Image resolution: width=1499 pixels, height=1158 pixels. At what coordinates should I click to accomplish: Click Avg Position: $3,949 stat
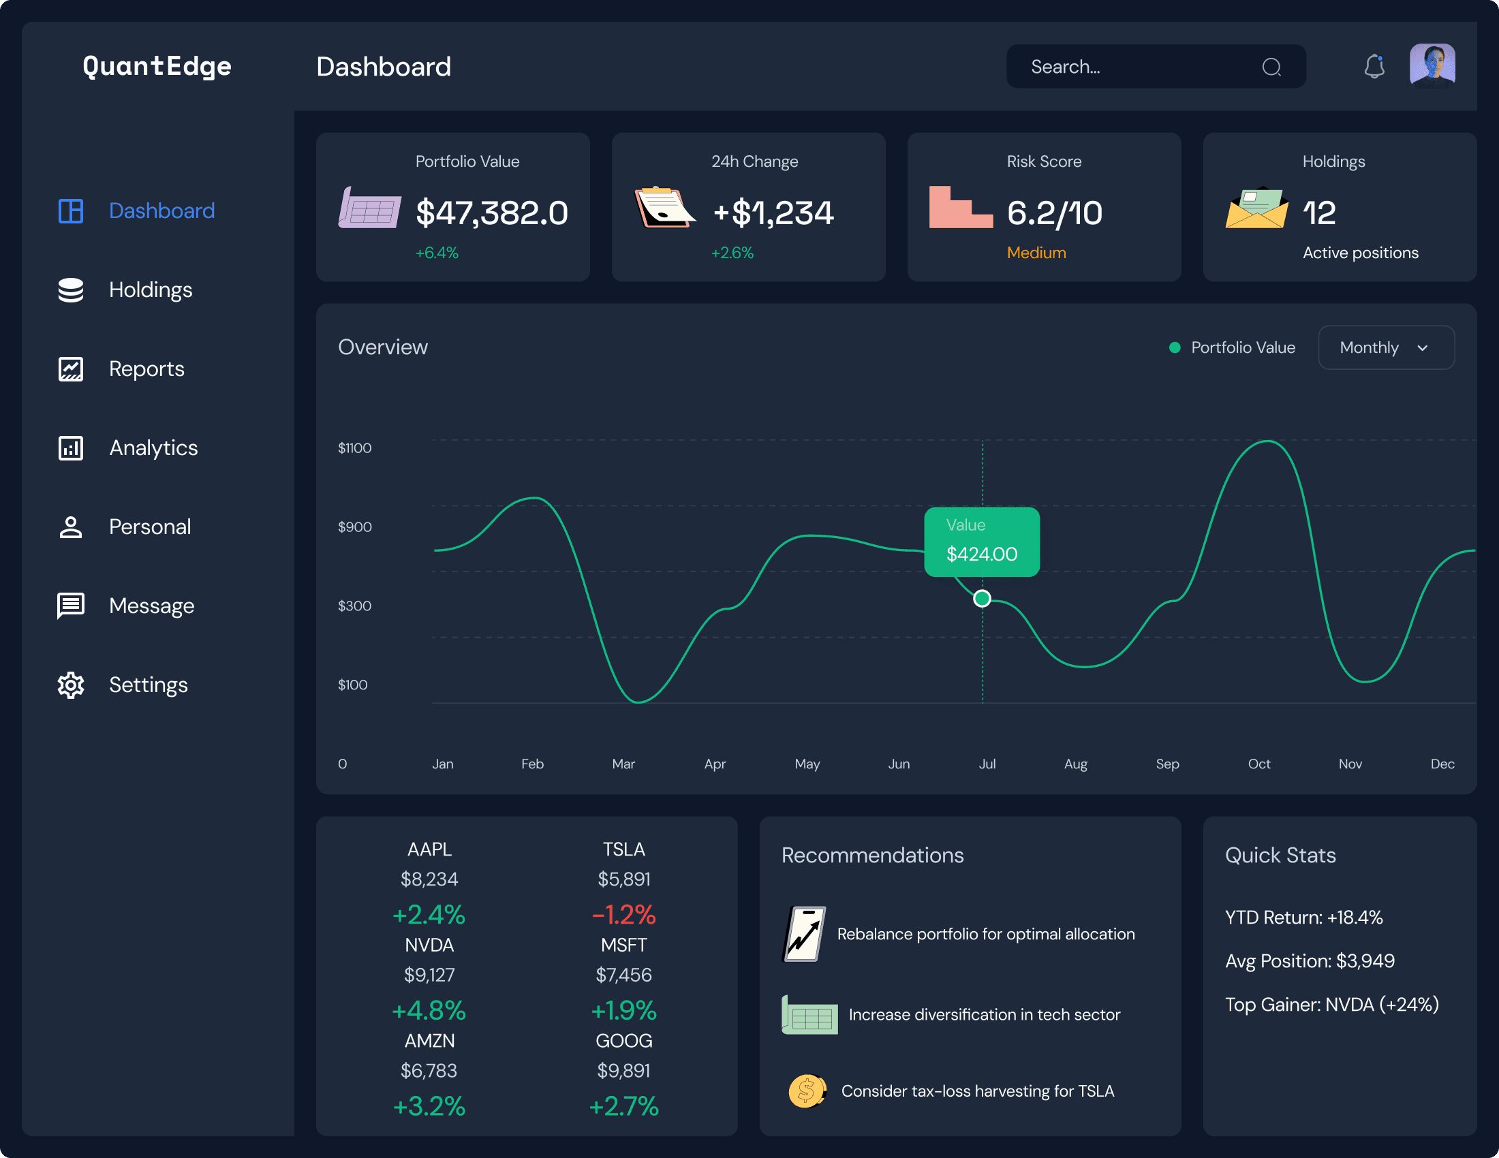click(x=1310, y=961)
